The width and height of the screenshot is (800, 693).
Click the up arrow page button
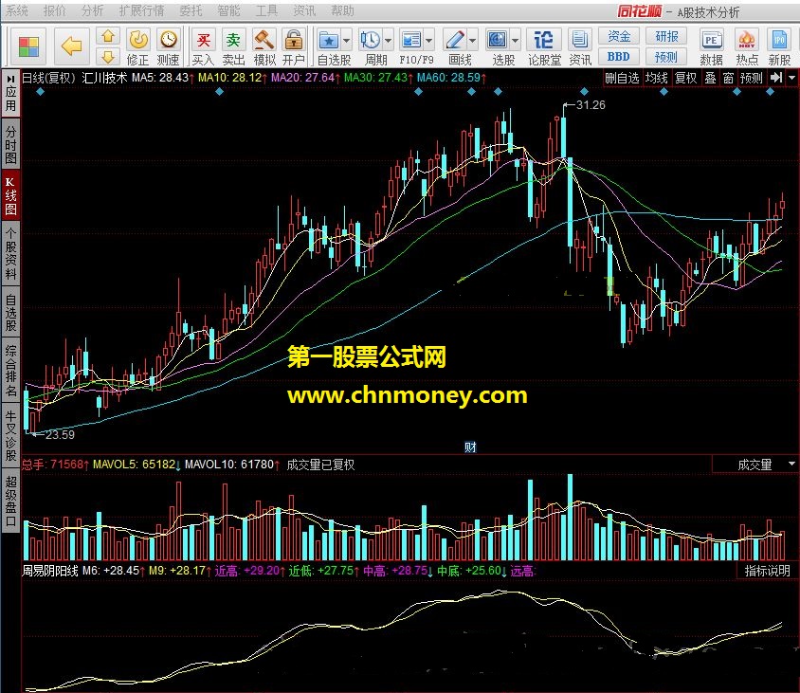pyautogui.click(x=108, y=37)
